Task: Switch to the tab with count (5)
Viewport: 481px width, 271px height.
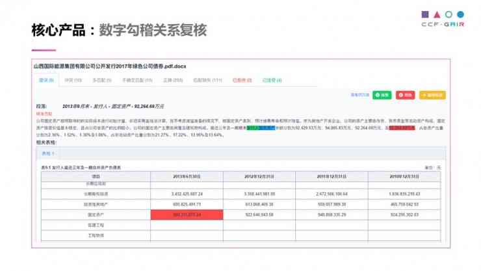Action: click(102, 81)
